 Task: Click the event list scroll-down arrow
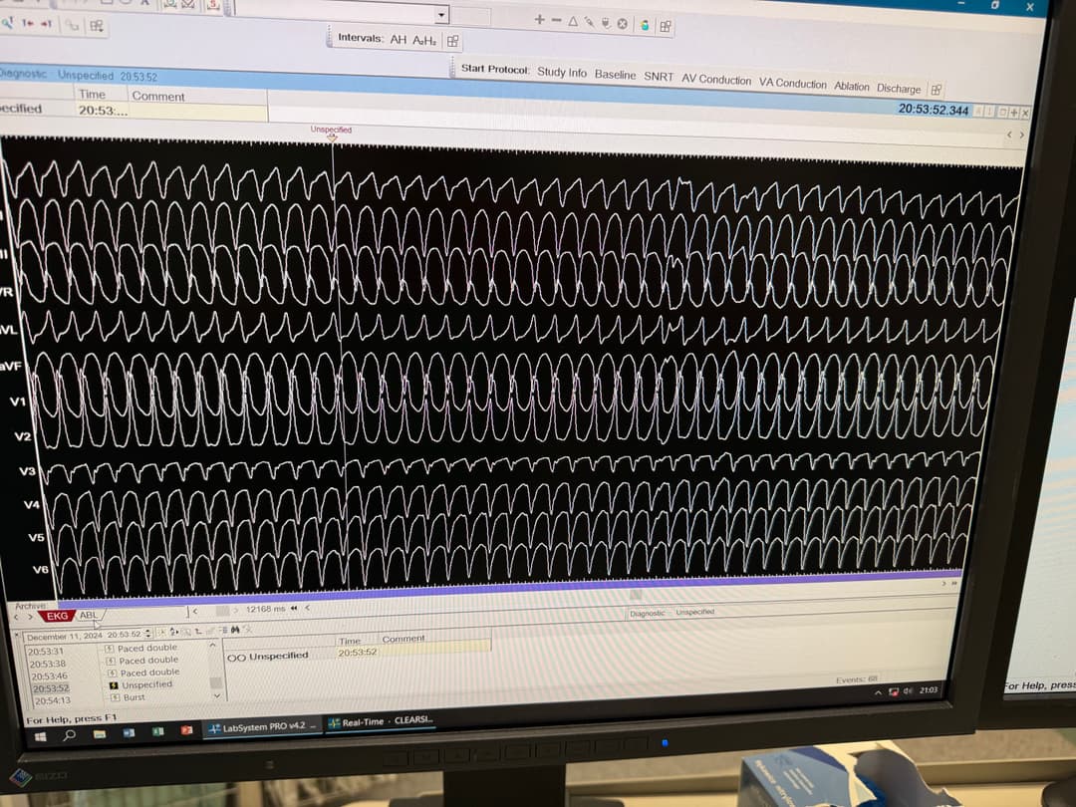click(217, 695)
